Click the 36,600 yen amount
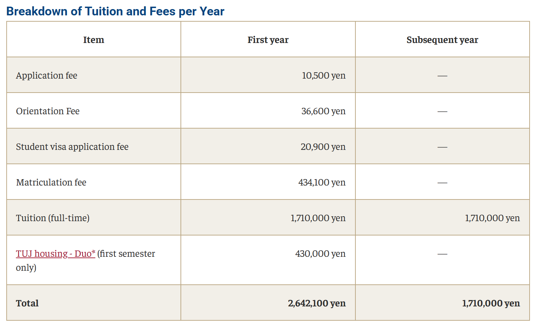 (324, 111)
